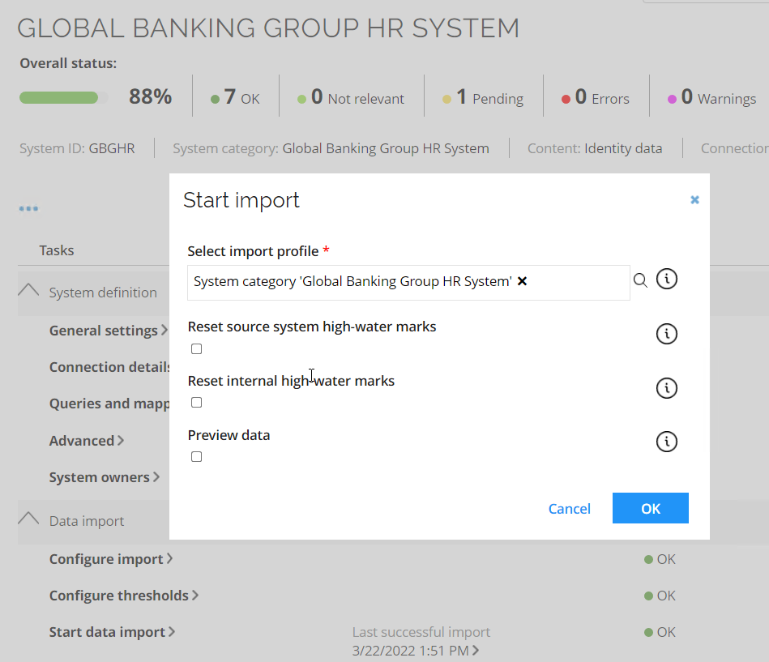Show info for Preview data option
The width and height of the screenshot is (769, 662).
pos(667,442)
